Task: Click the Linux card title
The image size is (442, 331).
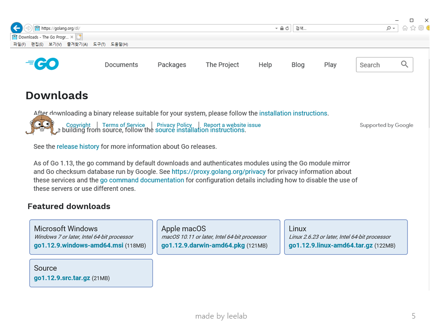Action: click(x=297, y=228)
